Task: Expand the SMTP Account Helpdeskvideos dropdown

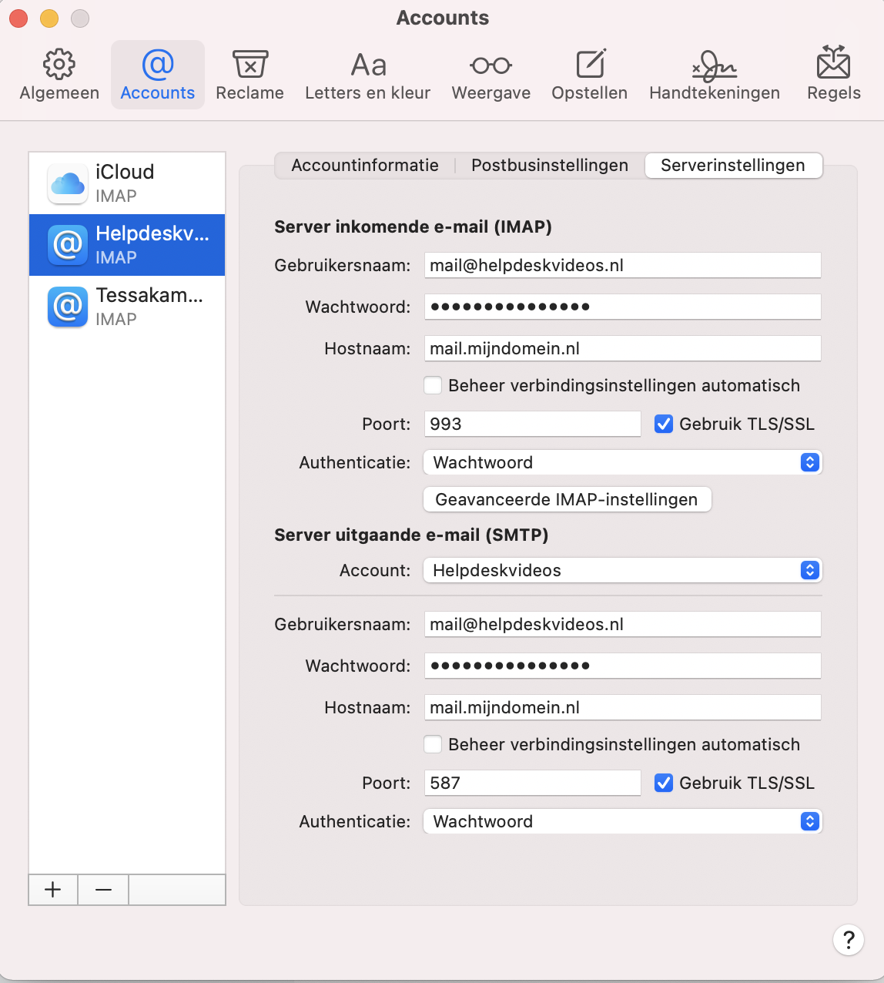Action: pos(622,570)
